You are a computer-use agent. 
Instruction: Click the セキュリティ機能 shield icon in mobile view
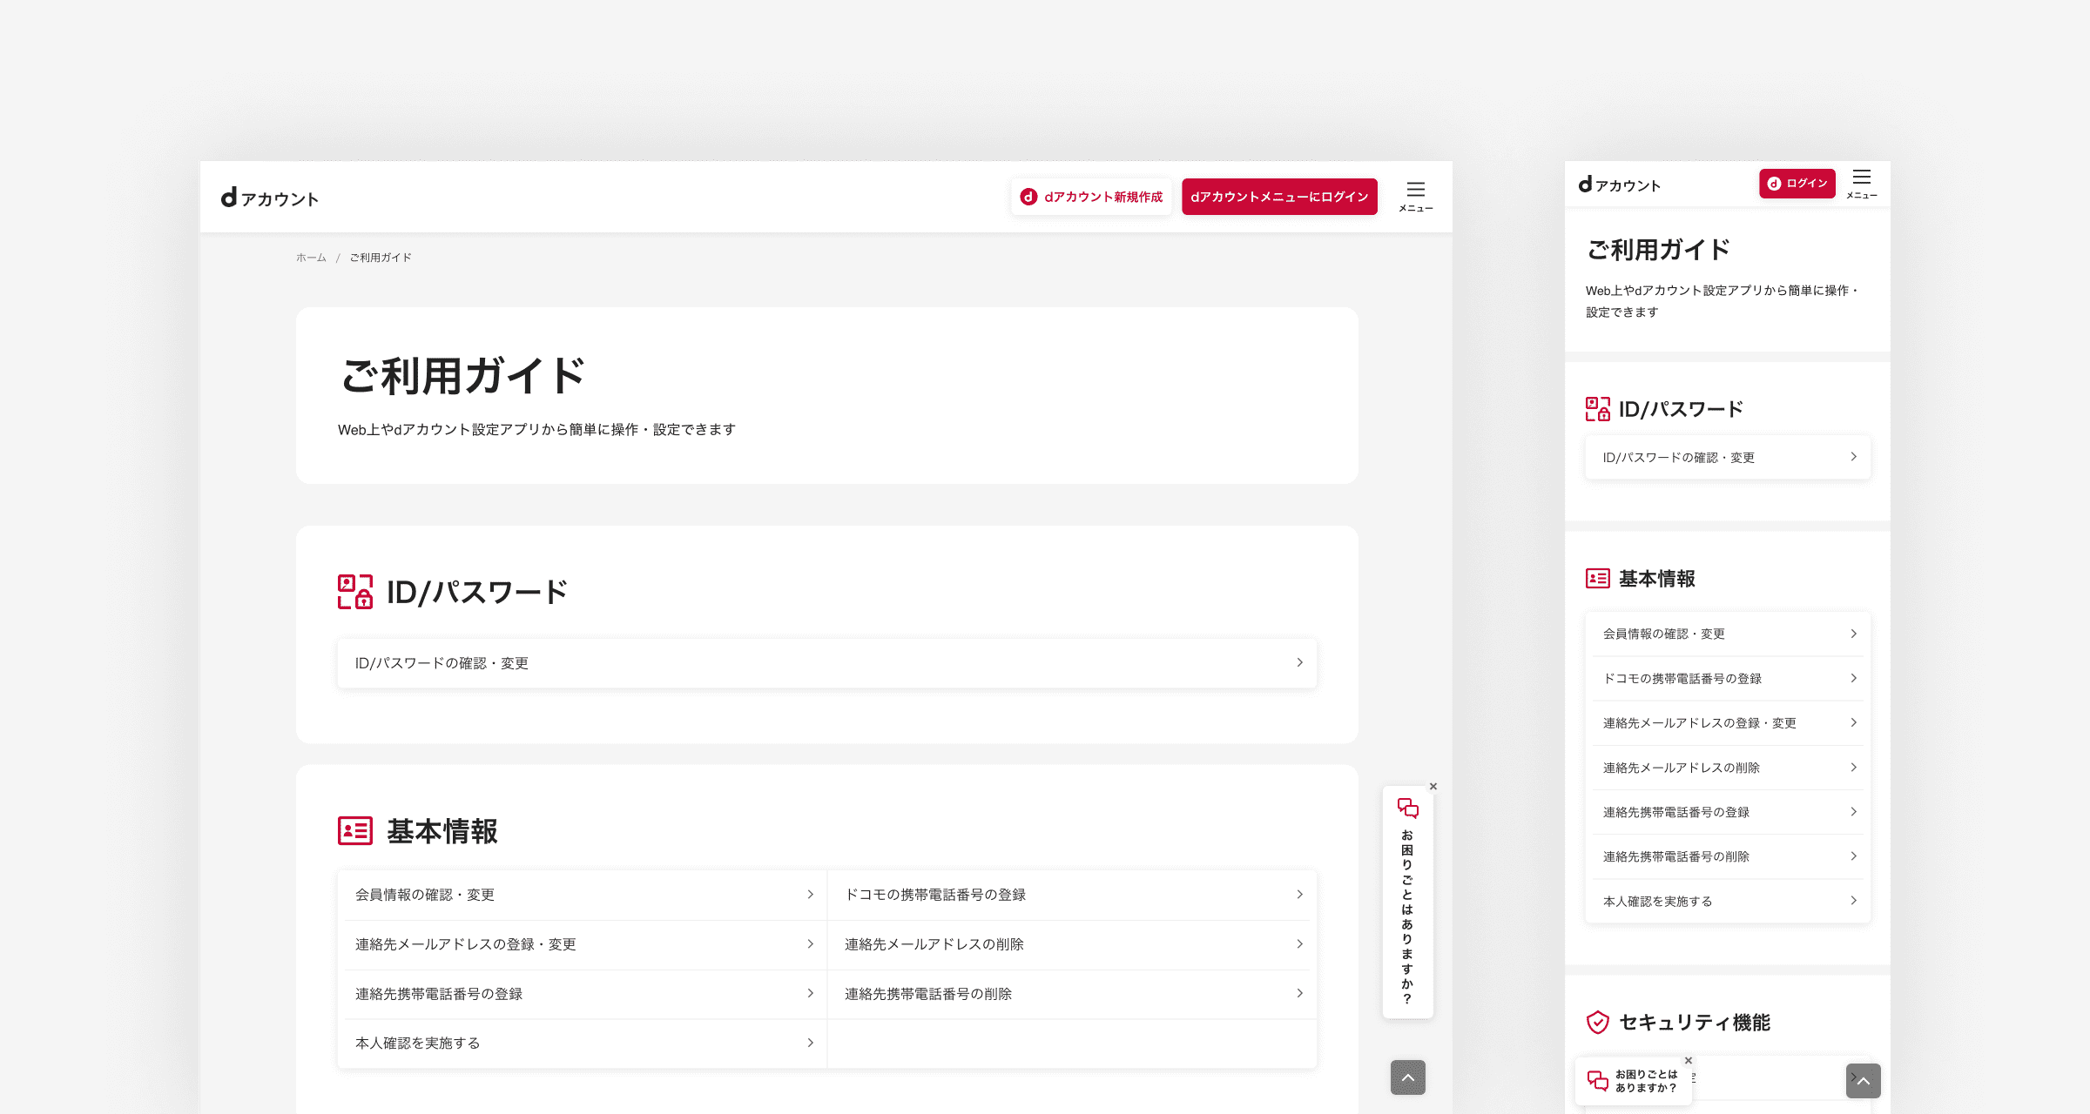point(1598,1022)
